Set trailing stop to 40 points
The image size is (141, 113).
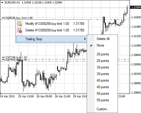click(102, 80)
